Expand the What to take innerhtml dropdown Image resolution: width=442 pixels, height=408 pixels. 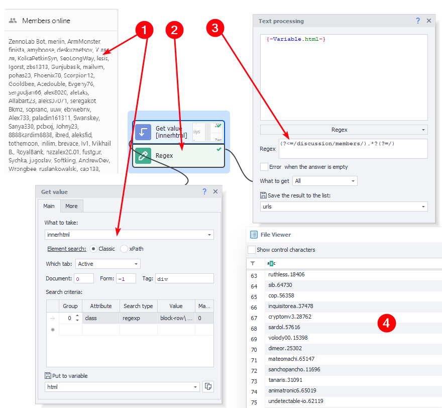coord(209,235)
